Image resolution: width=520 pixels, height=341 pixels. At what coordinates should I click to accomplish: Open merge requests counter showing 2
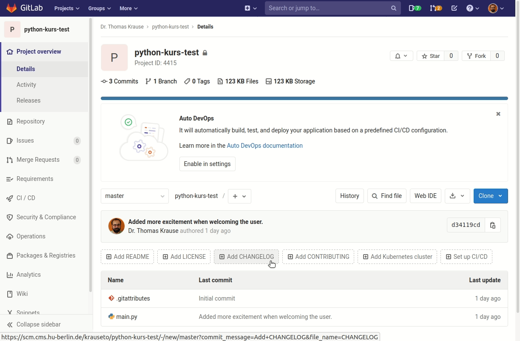pos(436,8)
